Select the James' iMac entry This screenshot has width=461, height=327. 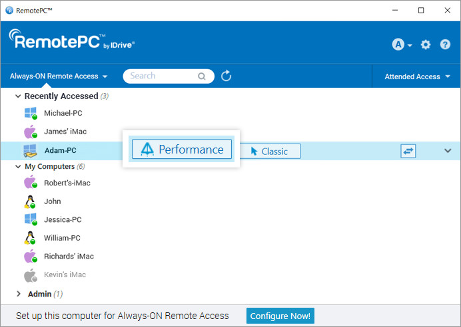(65, 132)
